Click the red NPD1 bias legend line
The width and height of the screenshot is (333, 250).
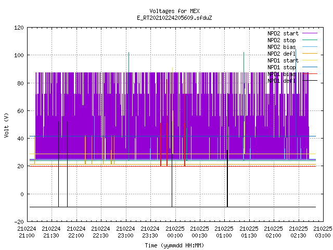click(x=310, y=74)
